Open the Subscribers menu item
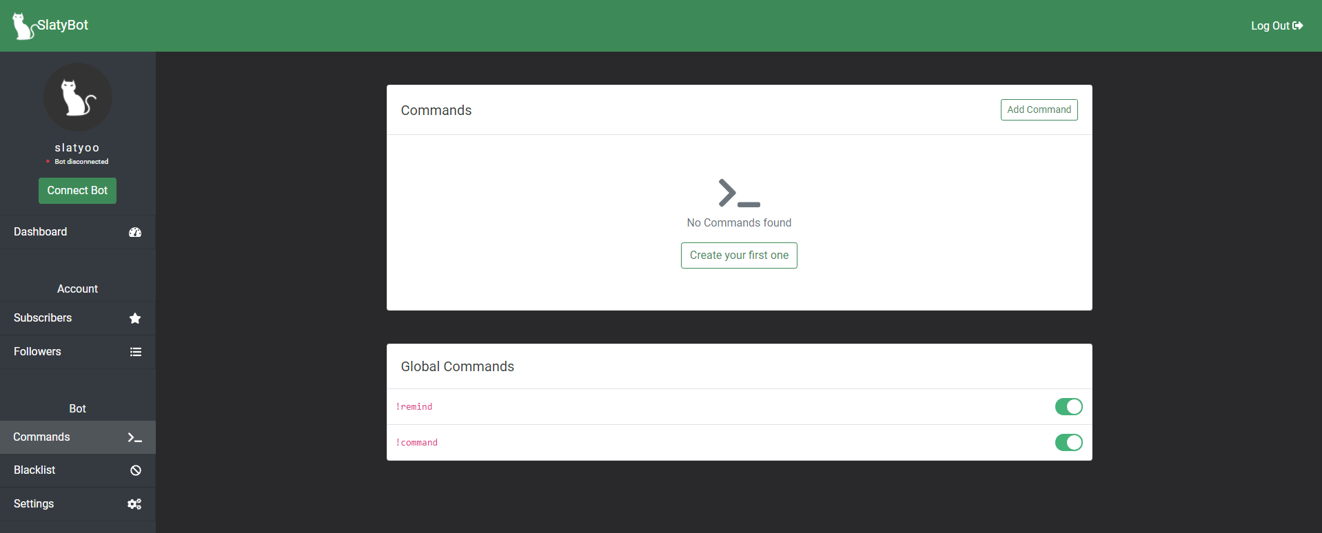 point(78,318)
